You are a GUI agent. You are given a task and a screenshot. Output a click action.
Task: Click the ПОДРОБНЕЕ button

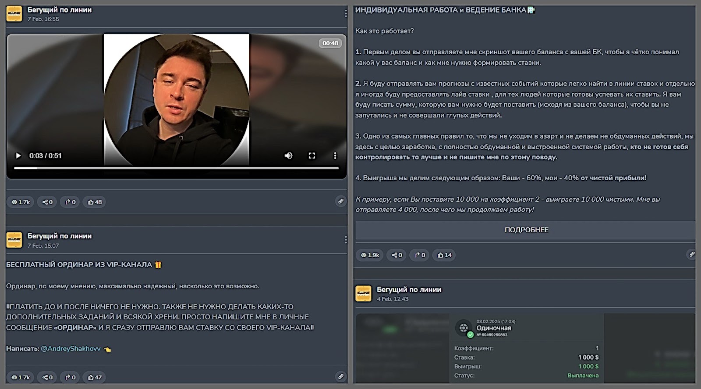[x=526, y=230]
